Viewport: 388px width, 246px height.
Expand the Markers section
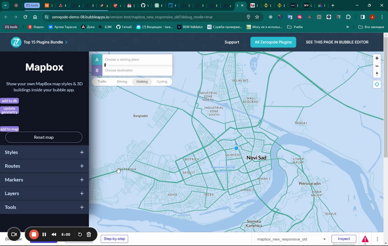coord(44,180)
